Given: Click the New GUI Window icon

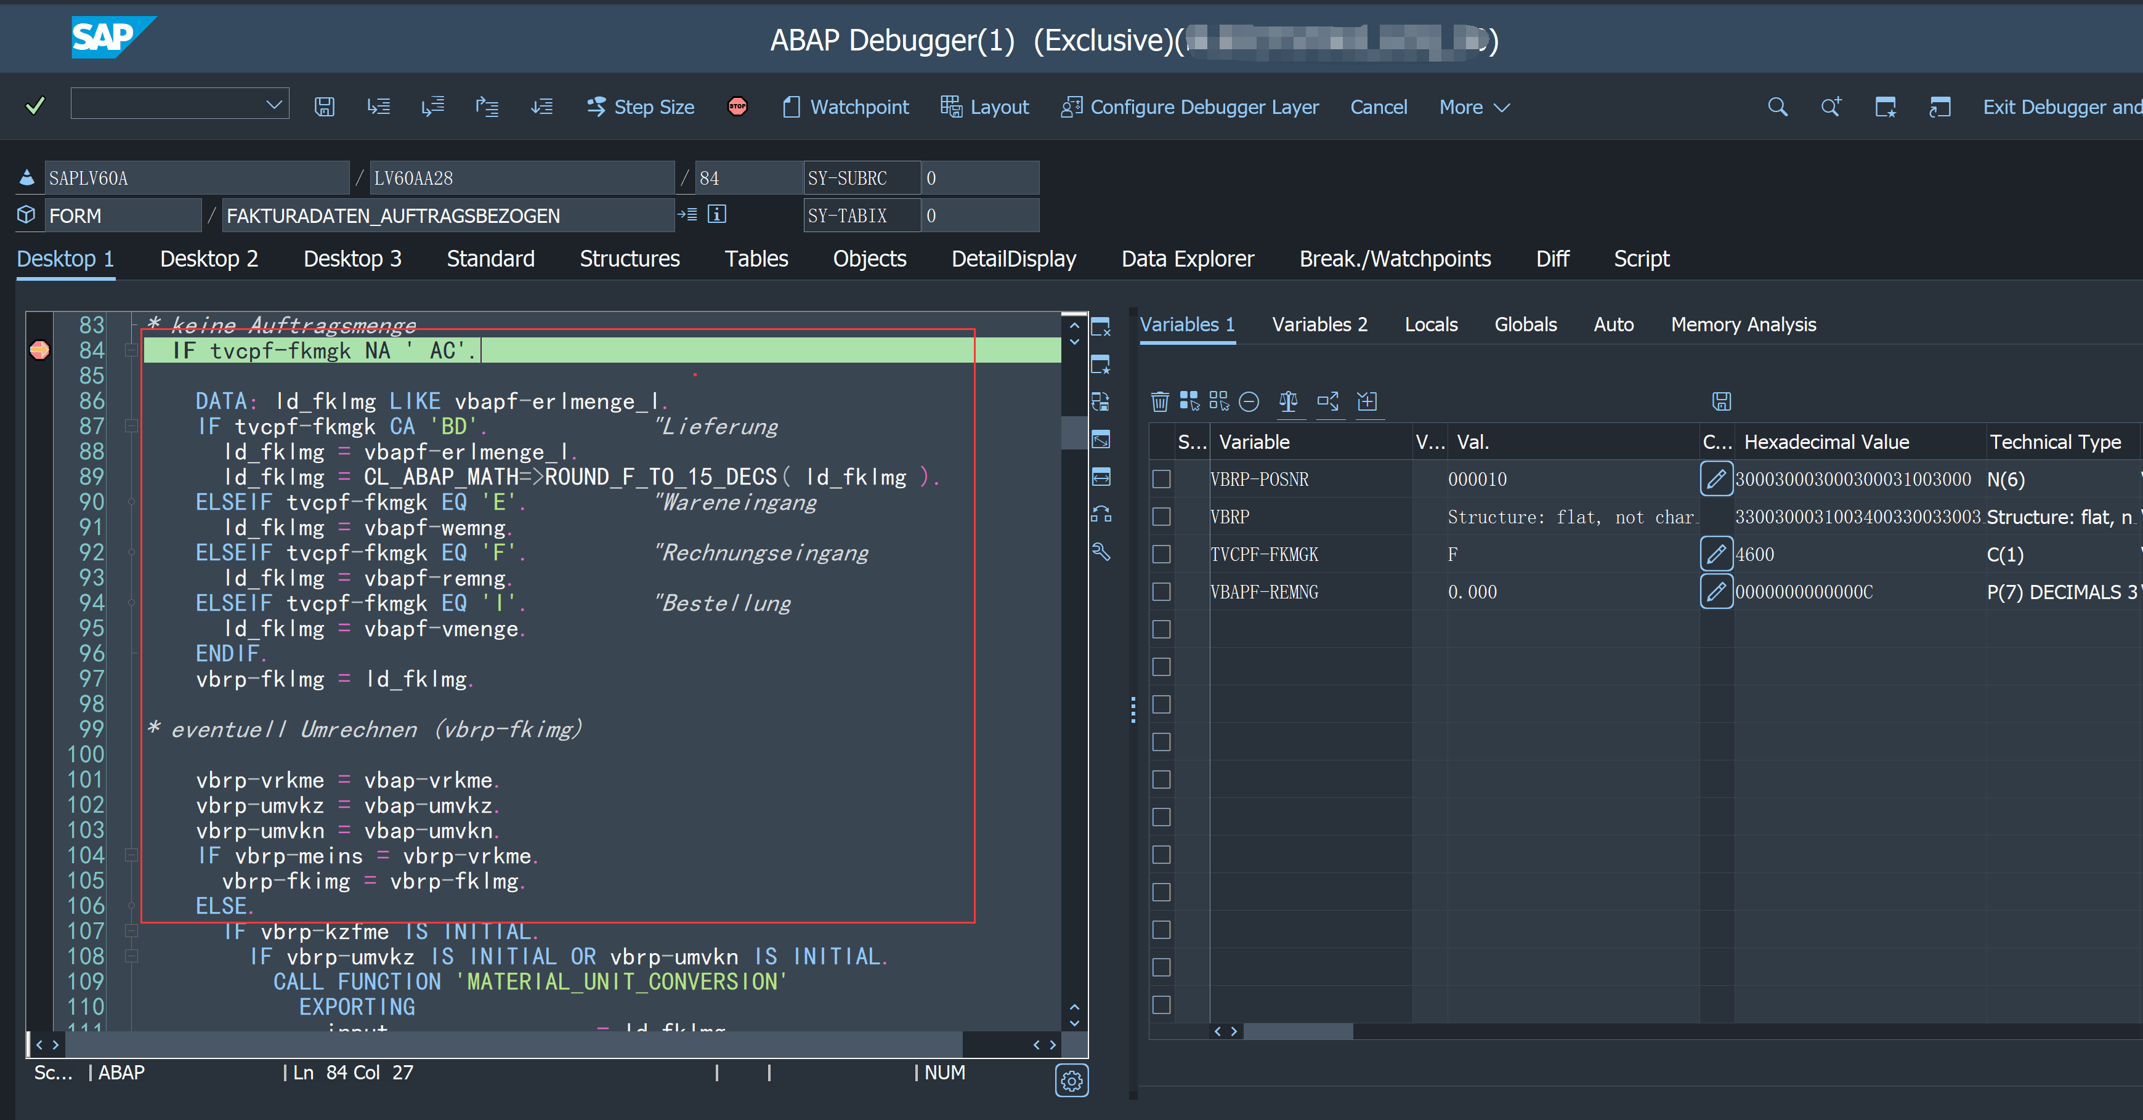Looking at the screenshot, I should (x=1885, y=107).
